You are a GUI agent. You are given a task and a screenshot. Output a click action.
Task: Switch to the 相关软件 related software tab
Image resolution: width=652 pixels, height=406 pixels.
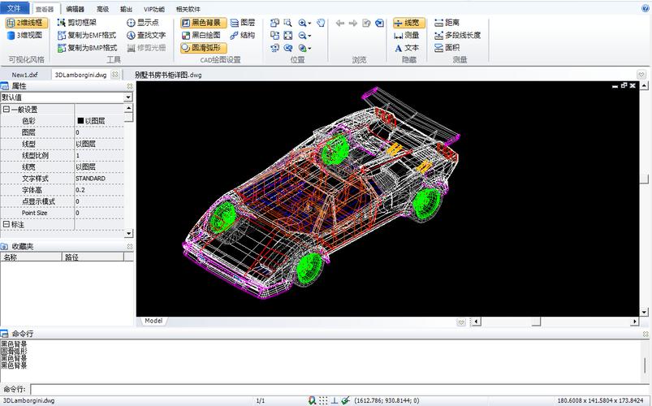point(188,9)
